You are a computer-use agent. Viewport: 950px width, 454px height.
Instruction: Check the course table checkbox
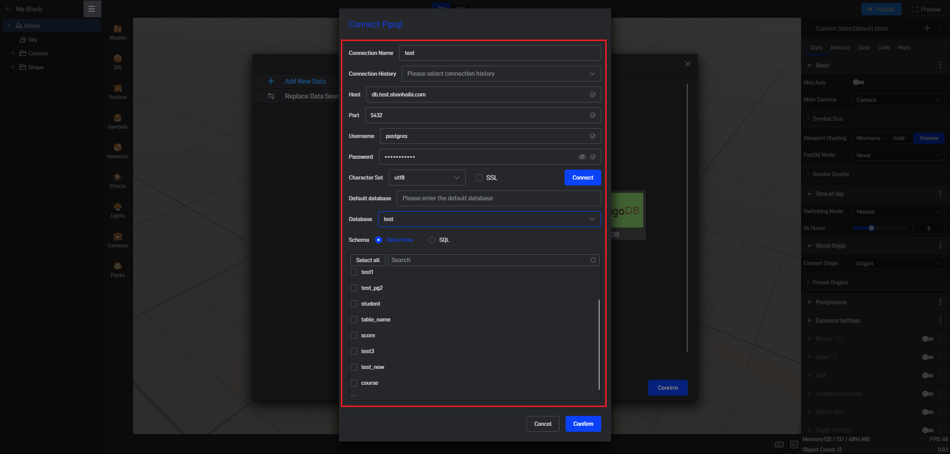(x=354, y=383)
